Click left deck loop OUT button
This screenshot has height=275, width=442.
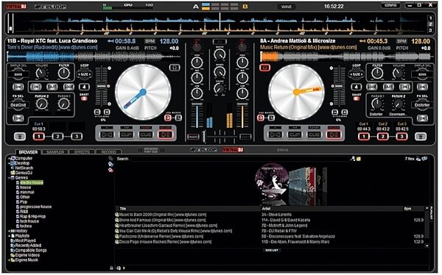pos(52,87)
